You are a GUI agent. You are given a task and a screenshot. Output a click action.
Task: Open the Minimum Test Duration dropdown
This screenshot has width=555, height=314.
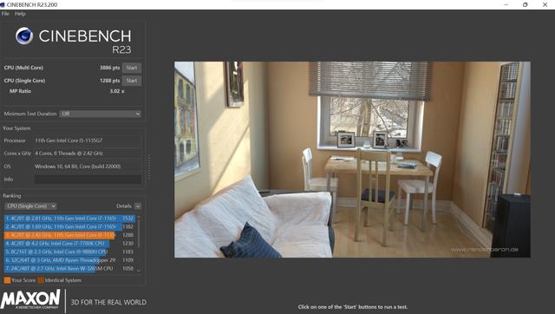tap(101, 114)
